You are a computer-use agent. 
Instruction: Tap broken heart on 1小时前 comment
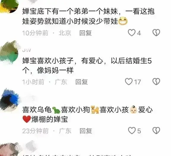click(x=156, y=82)
